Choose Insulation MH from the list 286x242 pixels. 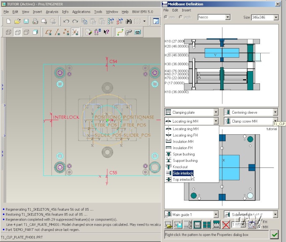[x=192, y=141]
